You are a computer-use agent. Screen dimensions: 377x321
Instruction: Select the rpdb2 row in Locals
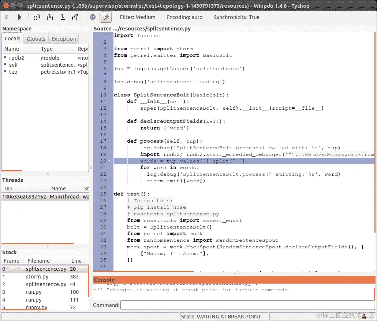(45, 58)
